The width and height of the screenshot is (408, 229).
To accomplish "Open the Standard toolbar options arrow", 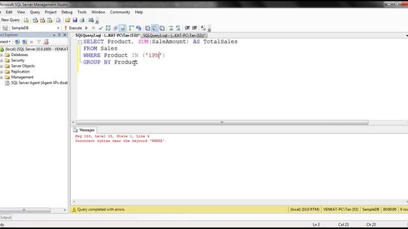I will coord(97,21).
